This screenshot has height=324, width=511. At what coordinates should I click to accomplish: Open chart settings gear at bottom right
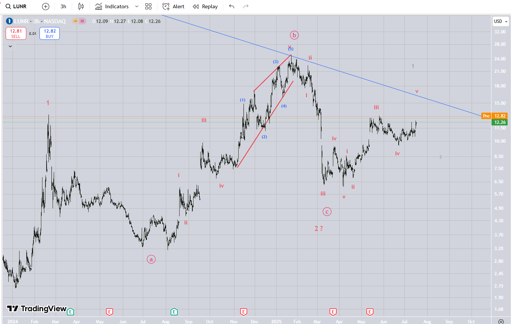coord(501,322)
